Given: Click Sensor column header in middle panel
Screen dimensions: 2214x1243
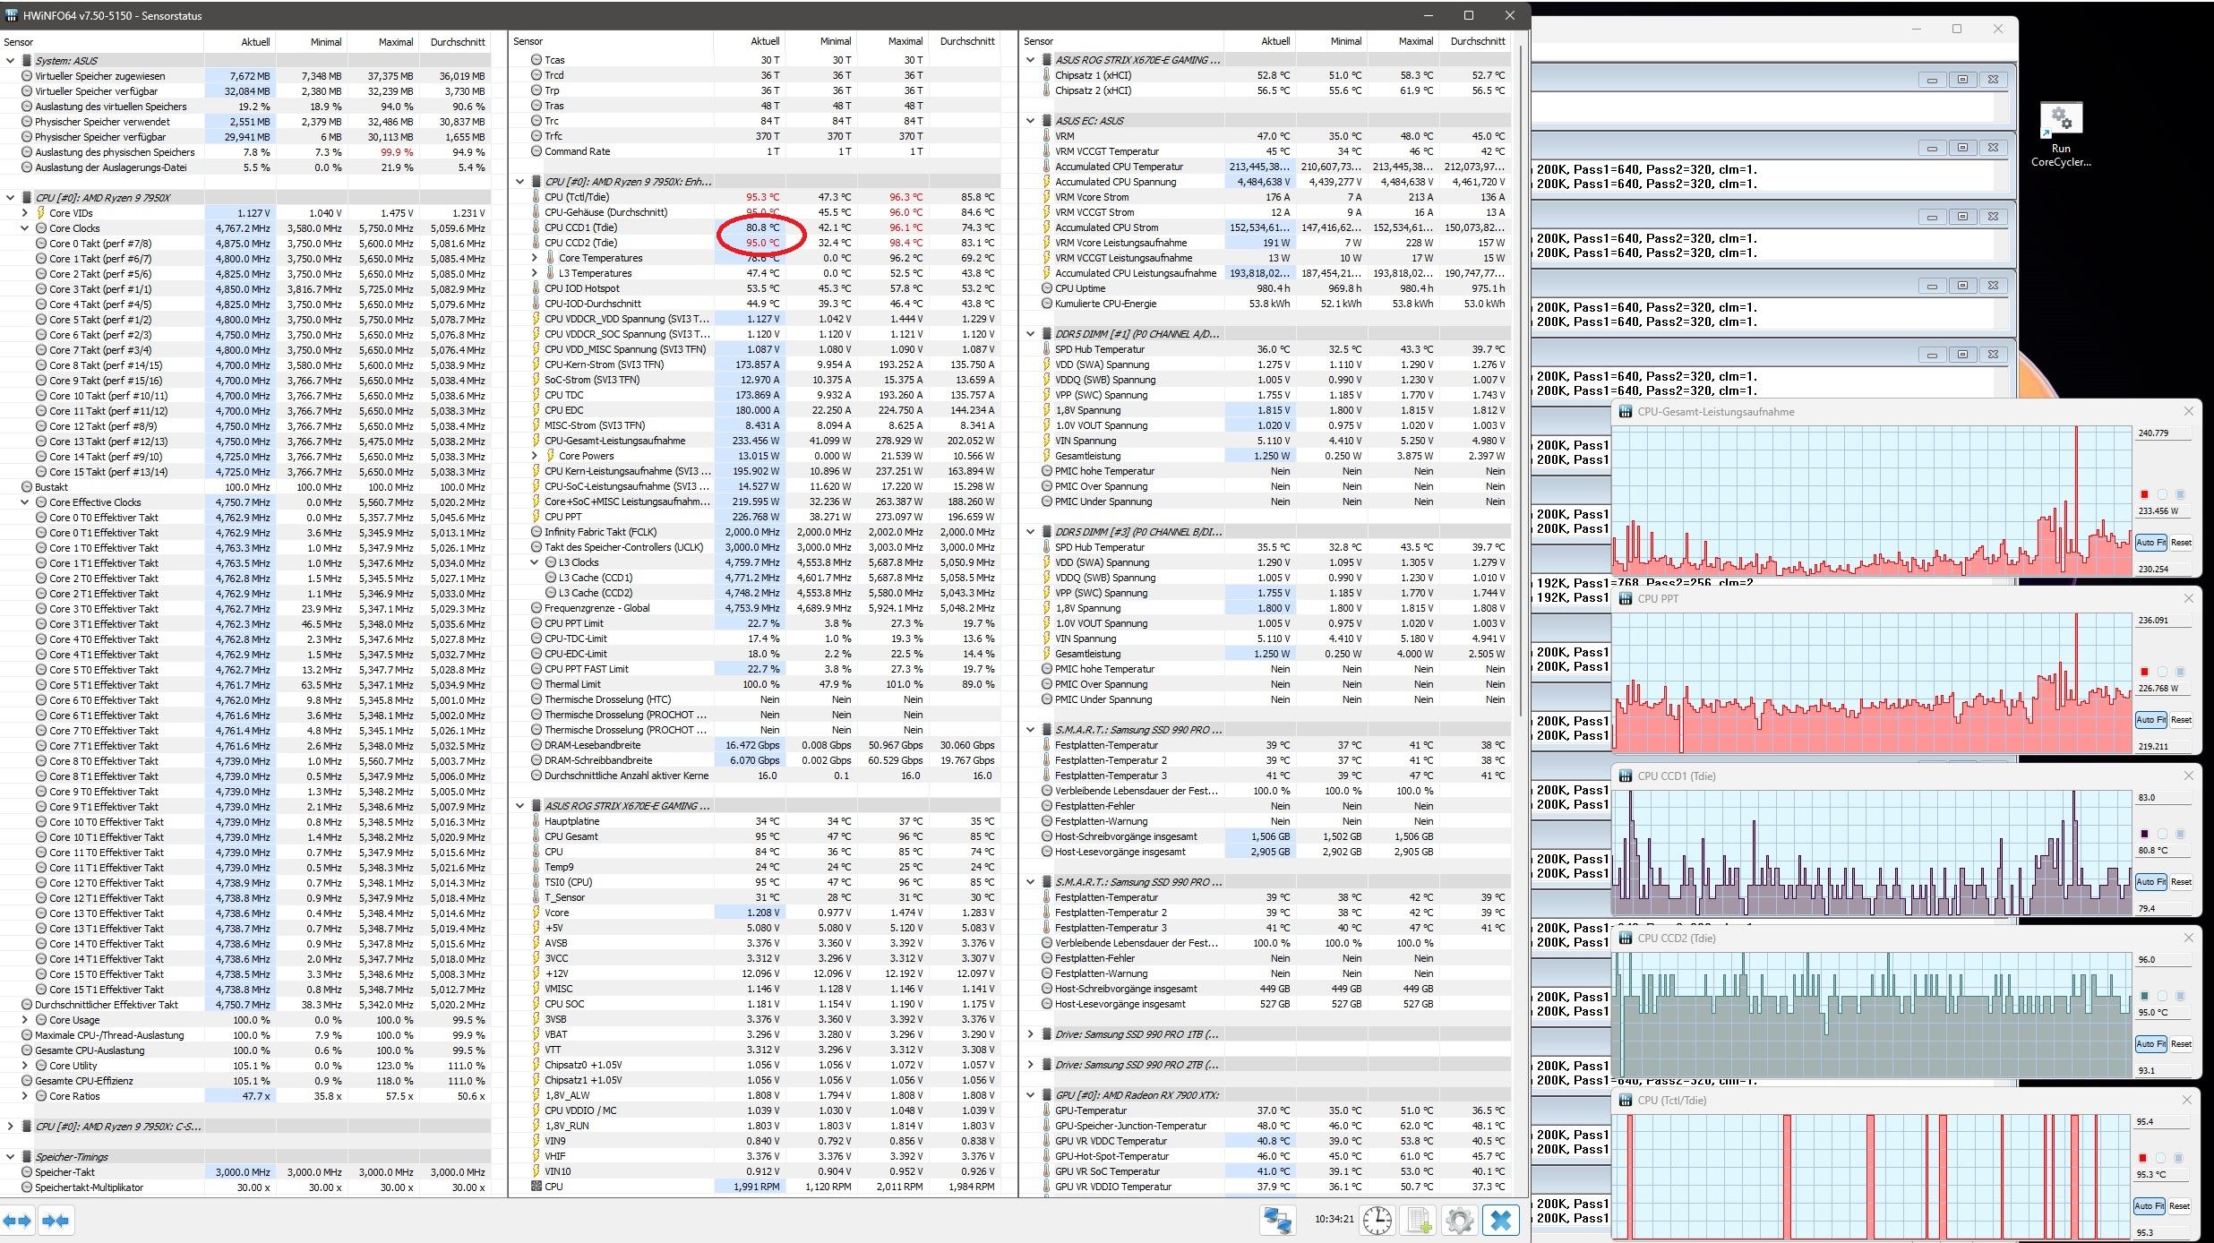Looking at the screenshot, I should [x=611, y=41].
